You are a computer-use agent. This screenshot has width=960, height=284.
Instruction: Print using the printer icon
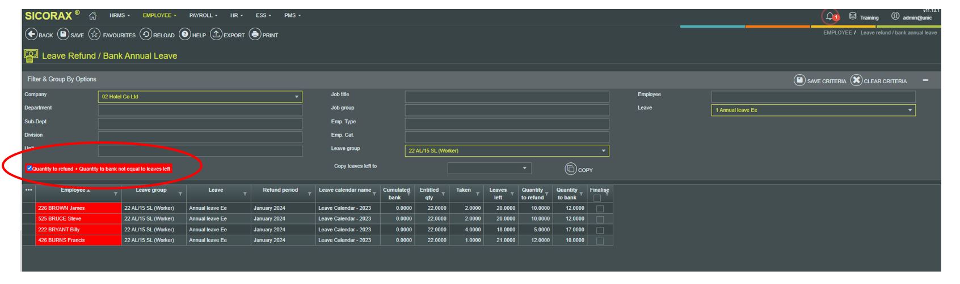pos(255,35)
